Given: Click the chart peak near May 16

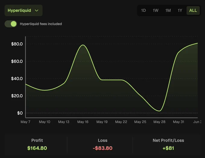Looking at the screenshot, I should [x=83, y=45].
